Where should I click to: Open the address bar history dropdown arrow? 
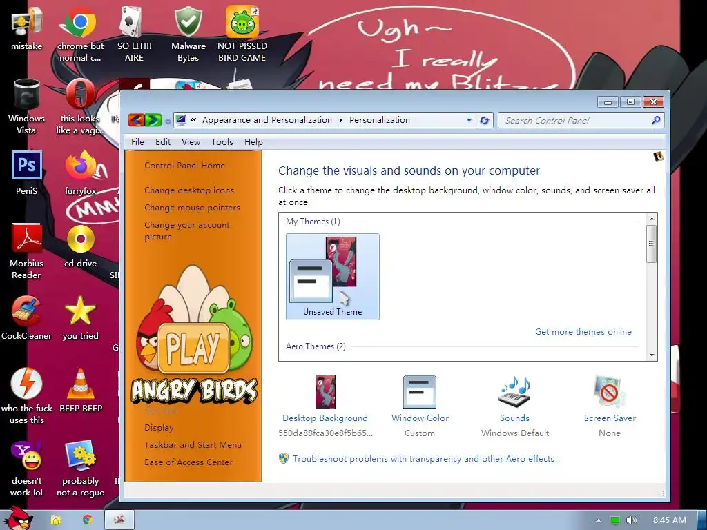coord(469,120)
